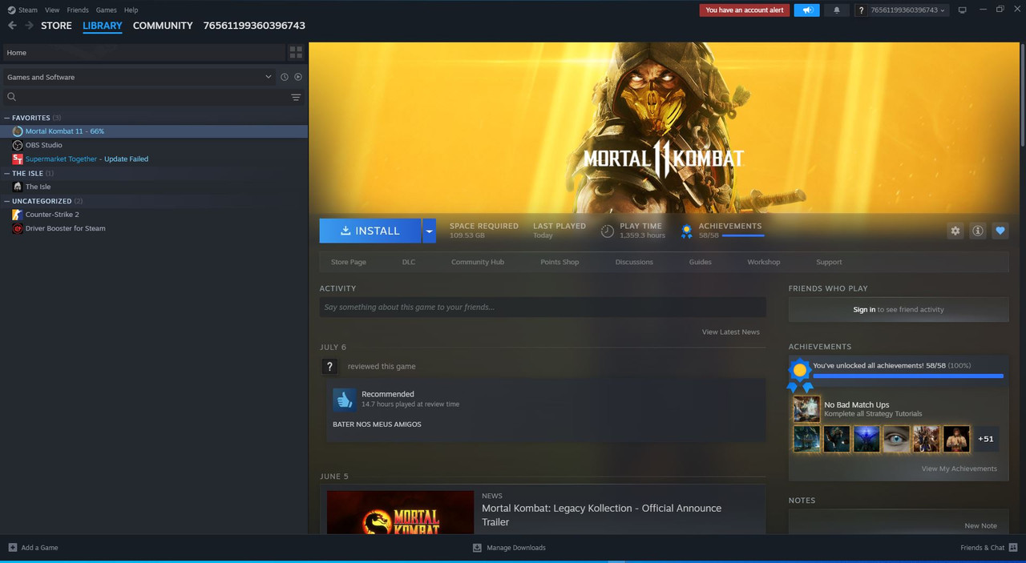Open advanced filter options icon
Screen dimensions: 1026x563
click(296, 97)
